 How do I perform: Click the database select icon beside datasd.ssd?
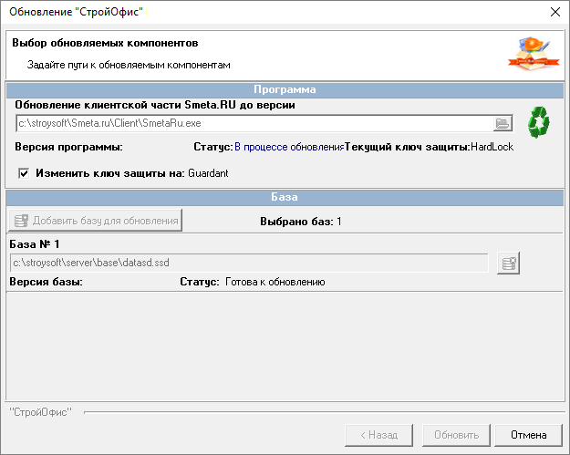pos(509,263)
